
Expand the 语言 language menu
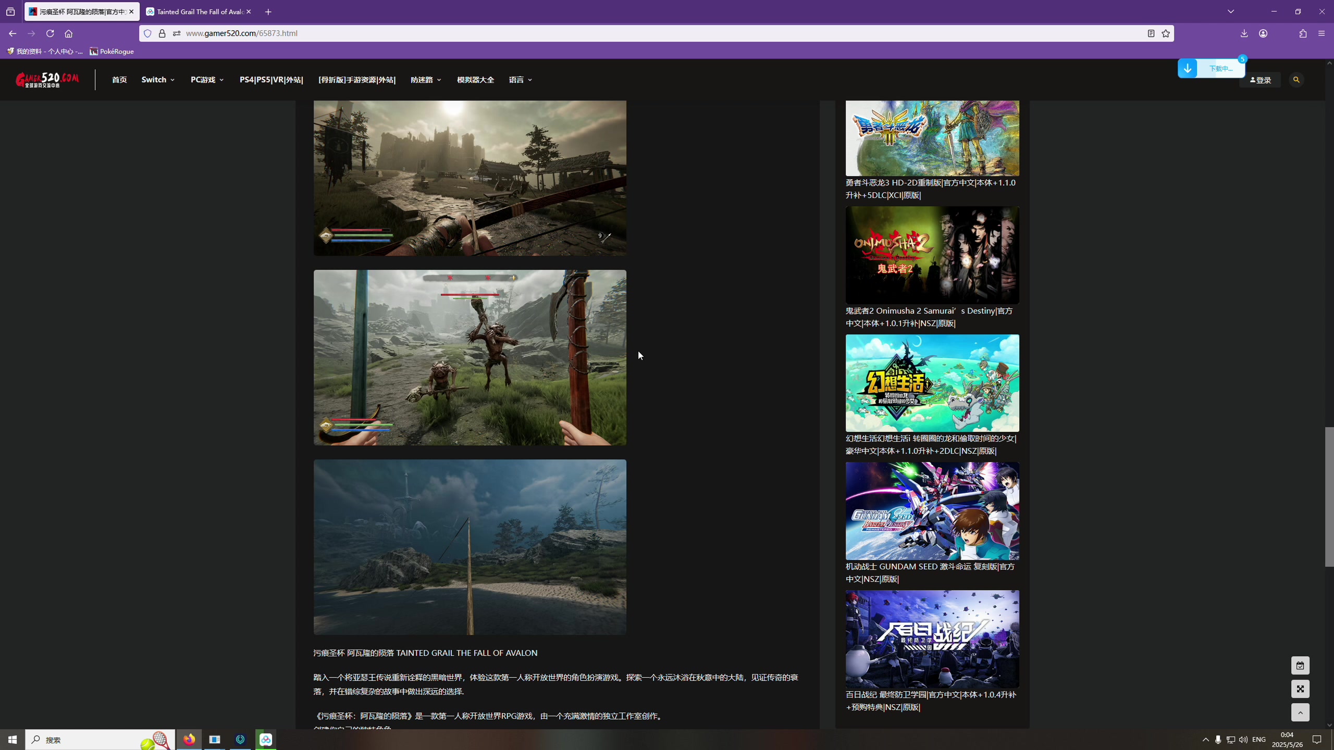(x=520, y=80)
